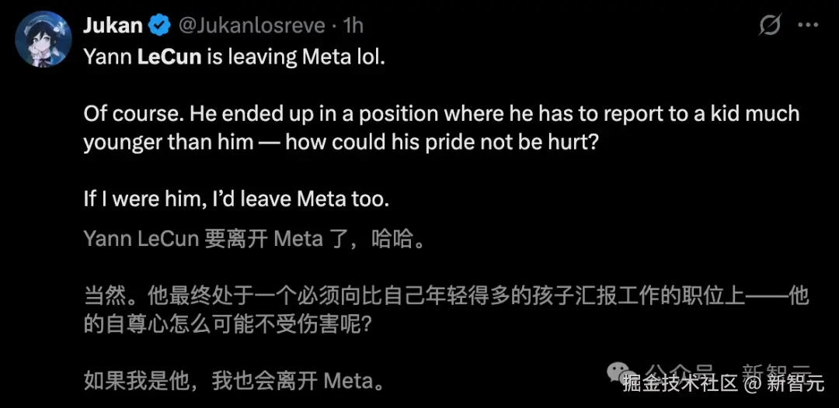Viewport: 839px width, 408px height.
Task: Click the Jukan display name
Action: coord(113,26)
